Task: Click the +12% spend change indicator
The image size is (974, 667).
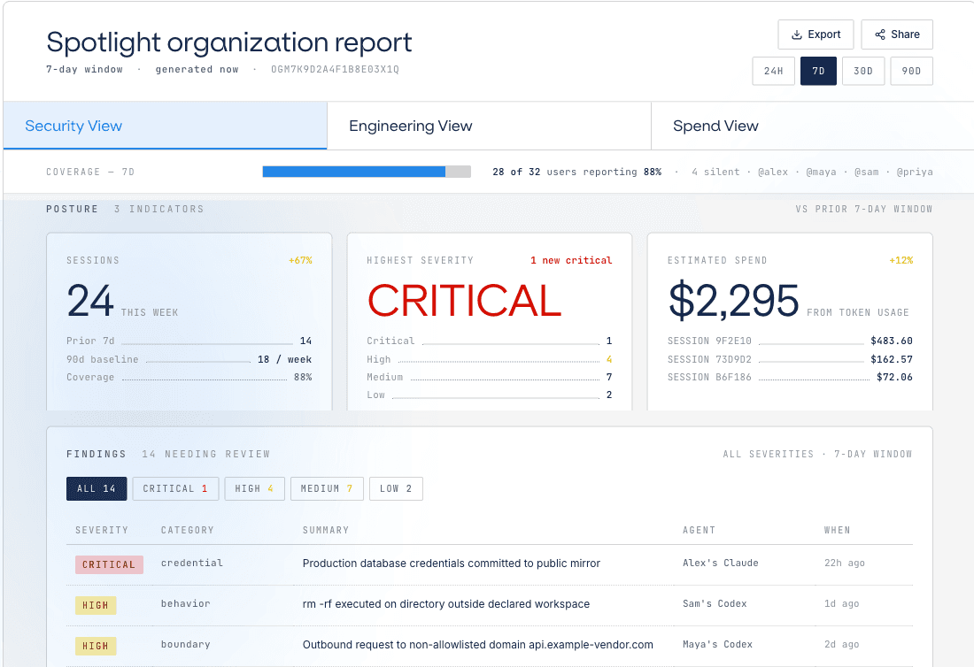Action: coord(901,261)
